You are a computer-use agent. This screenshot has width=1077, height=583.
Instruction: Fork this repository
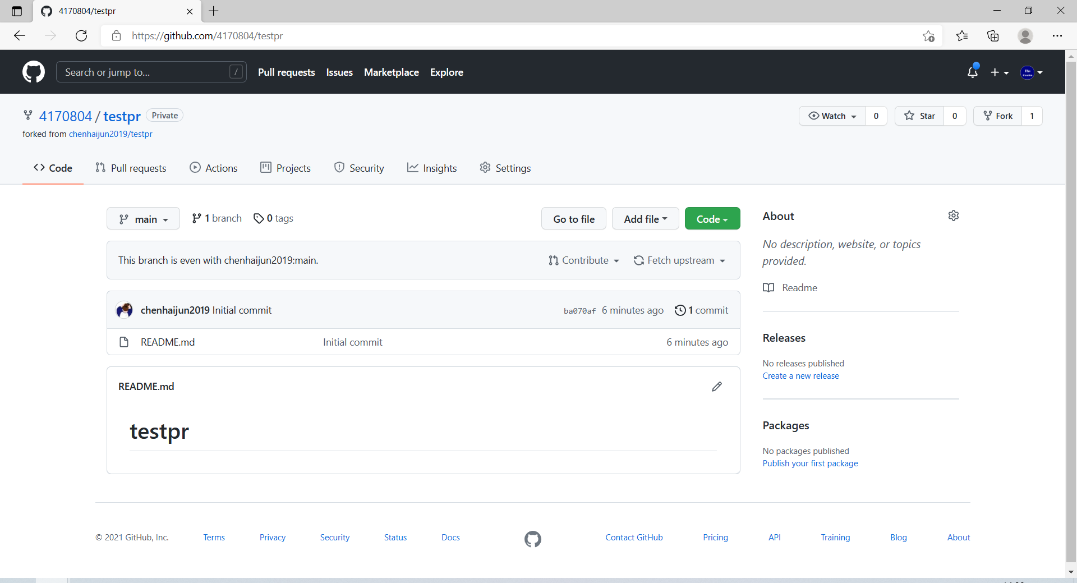pos(998,116)
